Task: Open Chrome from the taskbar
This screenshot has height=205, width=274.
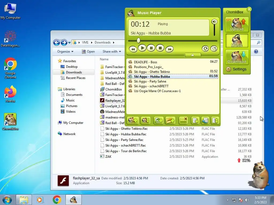Action: tap(57, 200)
